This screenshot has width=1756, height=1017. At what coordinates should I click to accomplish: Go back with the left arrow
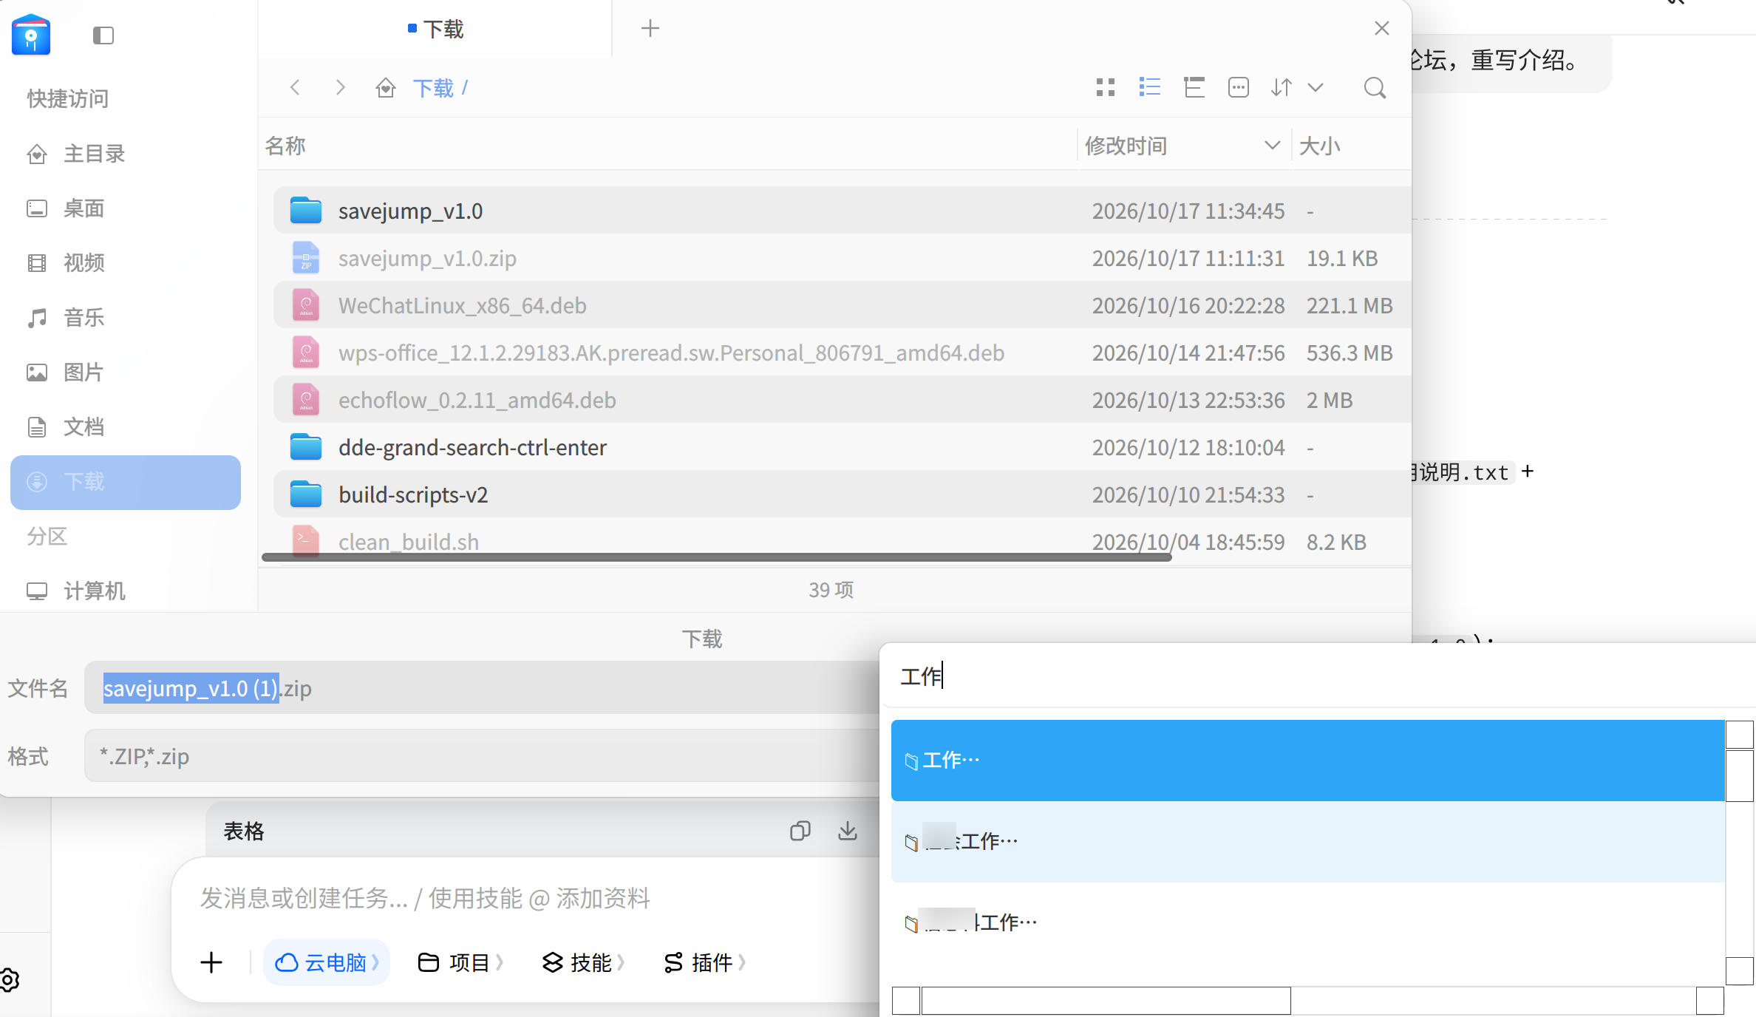point(295,88)
